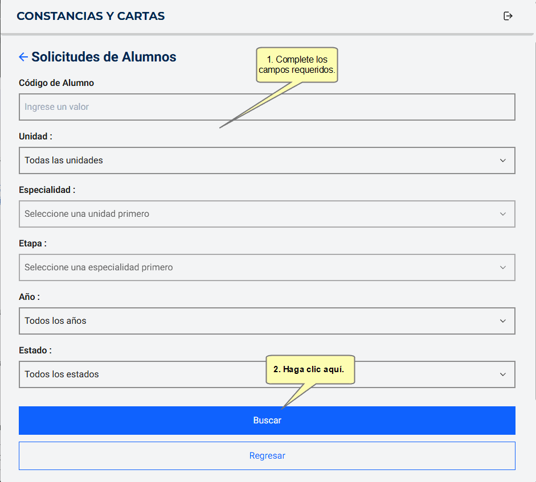Click the 'Haga clic aquí' callout note
This screenshot has height=482, width=536.
coord(310,369)
